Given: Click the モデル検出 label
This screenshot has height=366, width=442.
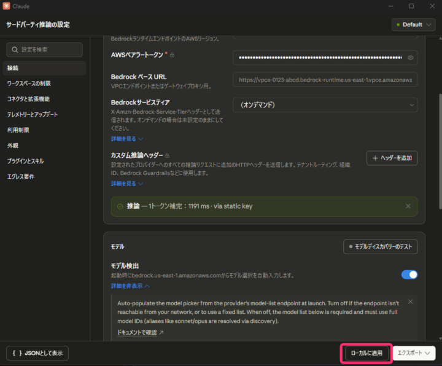Looking at the screenshot, I should 125,266.
